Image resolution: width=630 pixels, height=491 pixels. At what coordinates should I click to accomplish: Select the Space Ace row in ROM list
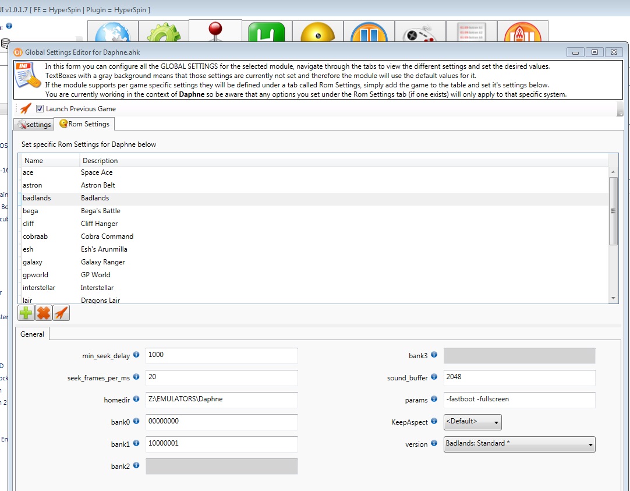click(97, 172)
